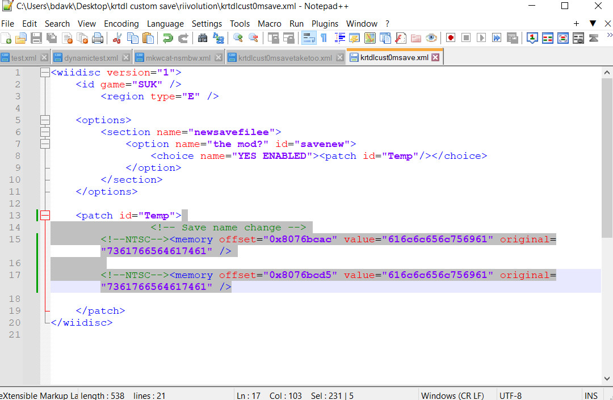Click the New file toolbar icon
The image size is (613, 400).
click(x=6, y=38)
